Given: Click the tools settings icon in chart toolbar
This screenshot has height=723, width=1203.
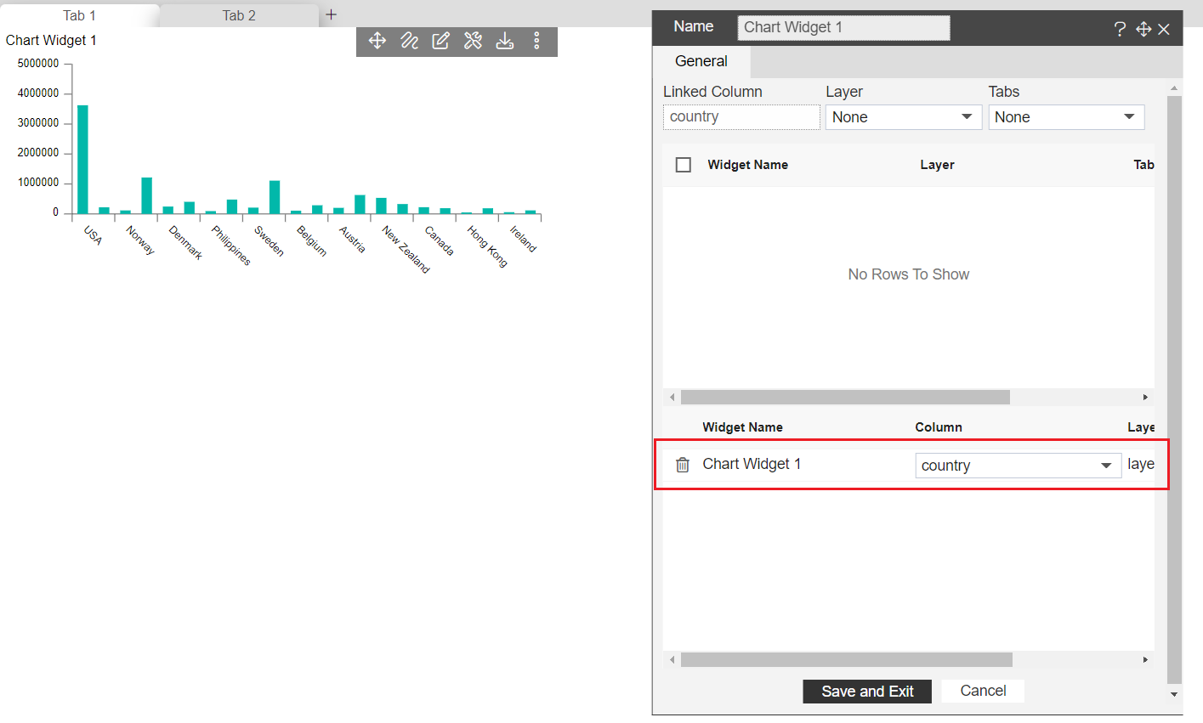Looking at the screenshot, I should (474, 41).
